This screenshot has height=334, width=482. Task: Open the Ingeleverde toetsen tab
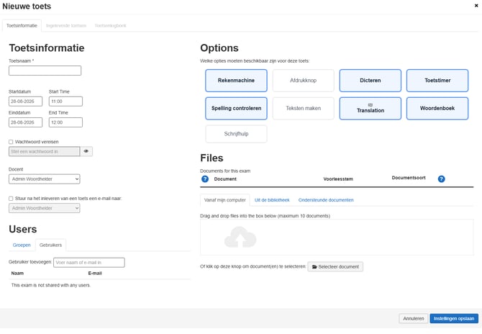66,25
